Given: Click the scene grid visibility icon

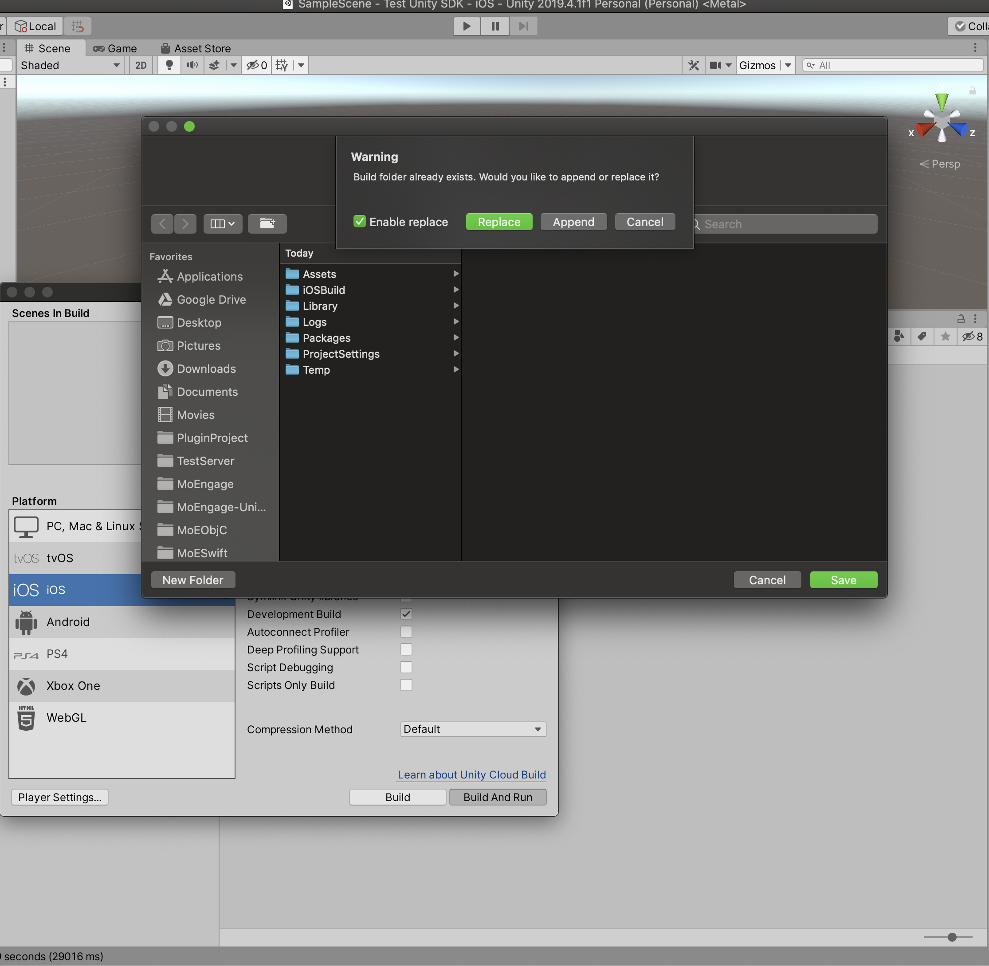Looking at the screenshot, I should click(x=282, y=66).
